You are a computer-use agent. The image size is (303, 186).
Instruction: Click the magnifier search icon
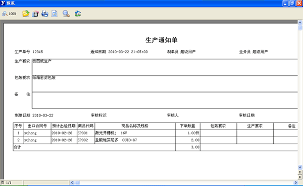pyautogui.click(x=66, y=14)
